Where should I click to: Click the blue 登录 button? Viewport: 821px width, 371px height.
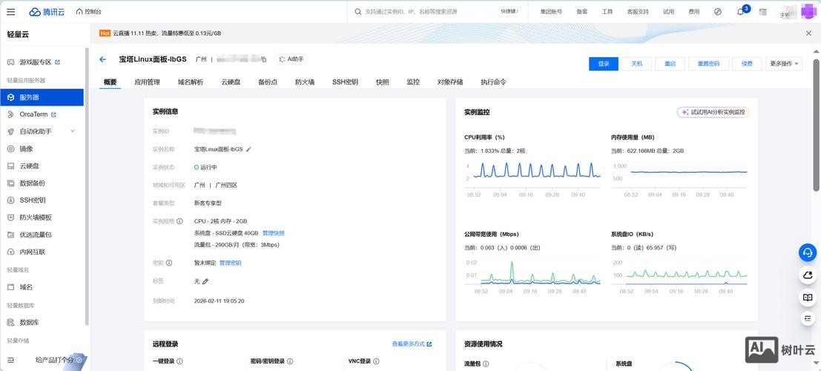[604, 64]
